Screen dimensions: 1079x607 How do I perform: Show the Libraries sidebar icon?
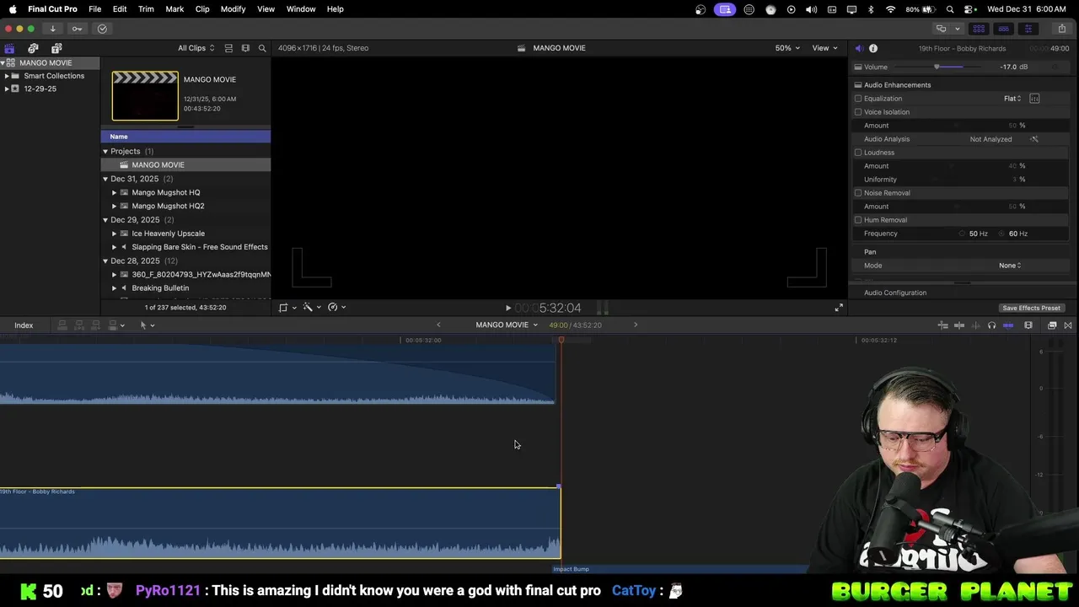(x=9, y=48)
